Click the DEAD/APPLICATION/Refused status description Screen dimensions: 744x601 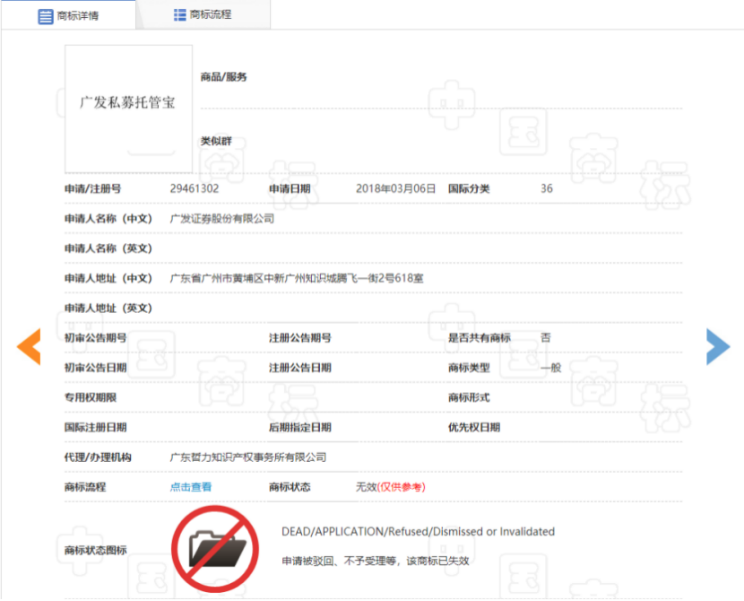(418, 532)
